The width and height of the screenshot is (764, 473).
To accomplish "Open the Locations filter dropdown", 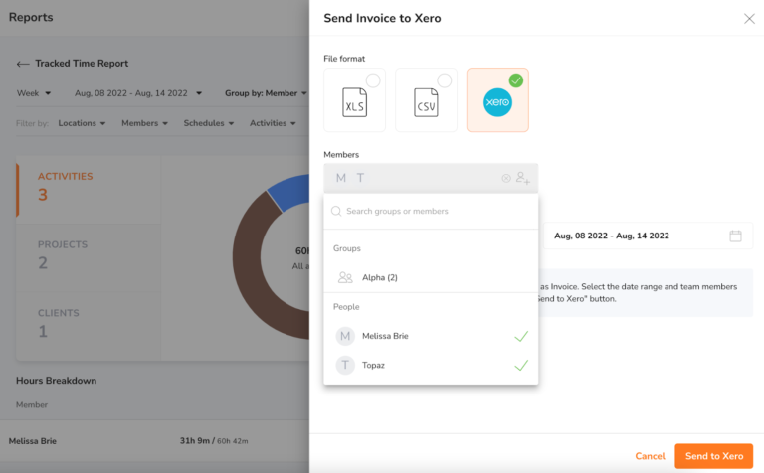I will click(82, 123).
